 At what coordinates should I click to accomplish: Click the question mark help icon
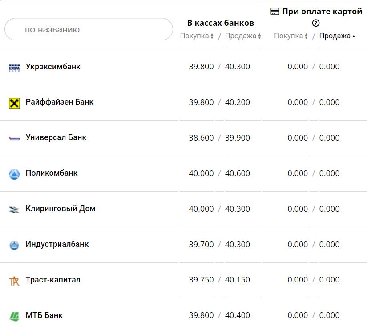[316, 23]
